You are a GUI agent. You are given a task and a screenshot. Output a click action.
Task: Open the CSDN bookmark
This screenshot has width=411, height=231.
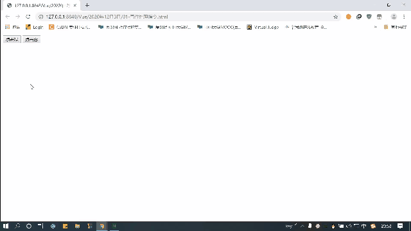(70, 27)
